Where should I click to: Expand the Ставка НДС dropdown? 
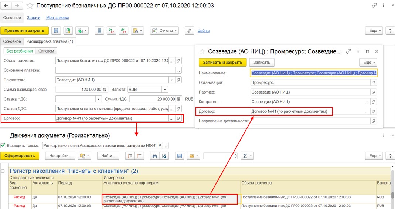pyautogui.click(x=98, y=99)
